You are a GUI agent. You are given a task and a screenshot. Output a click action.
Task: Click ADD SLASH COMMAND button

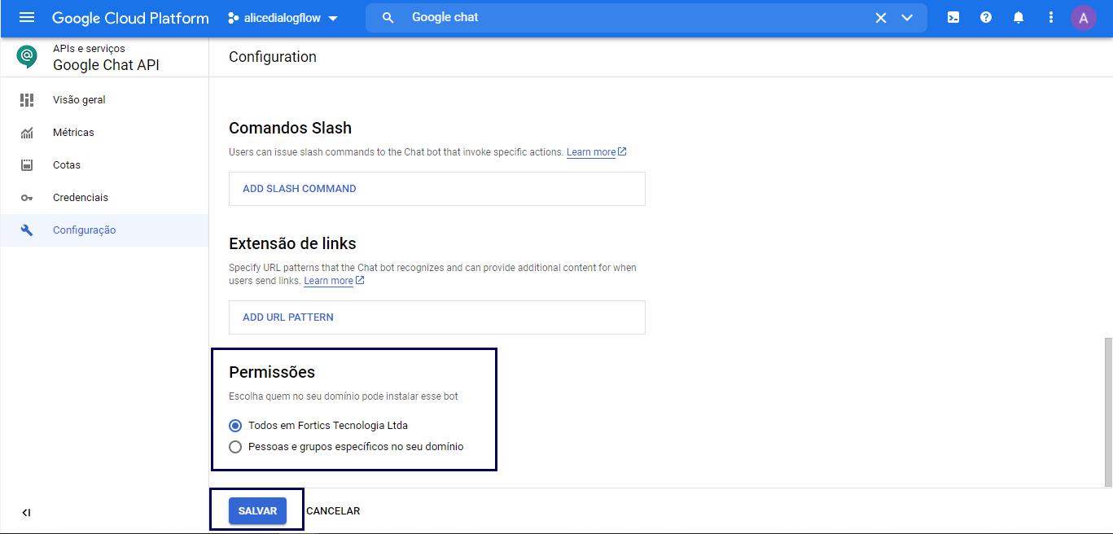click(437, 189)
